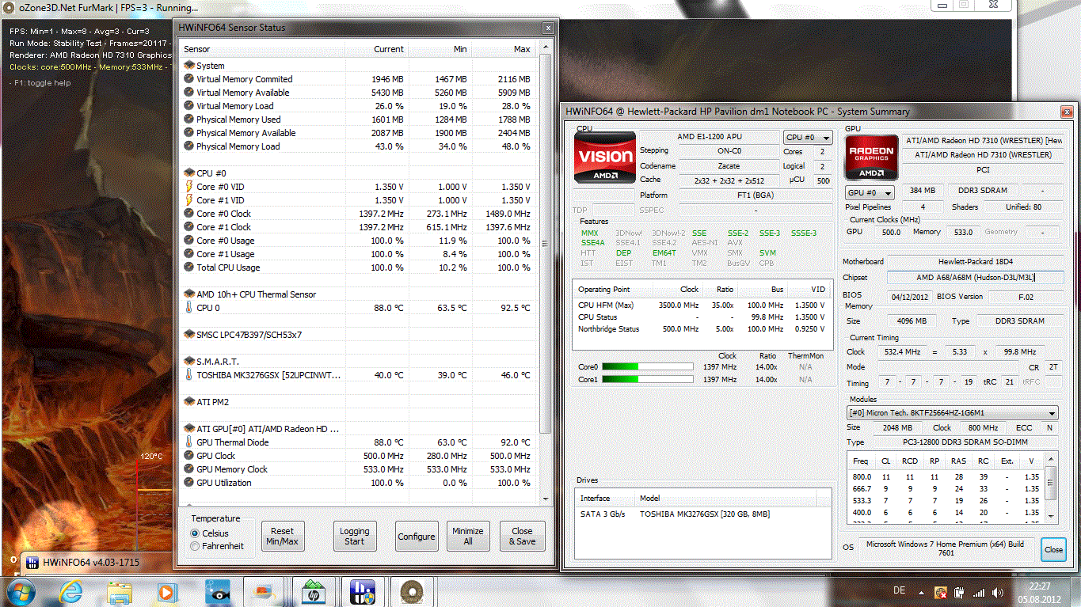
Task: Select the Core #1 Usage row
Action: (359, 254)
